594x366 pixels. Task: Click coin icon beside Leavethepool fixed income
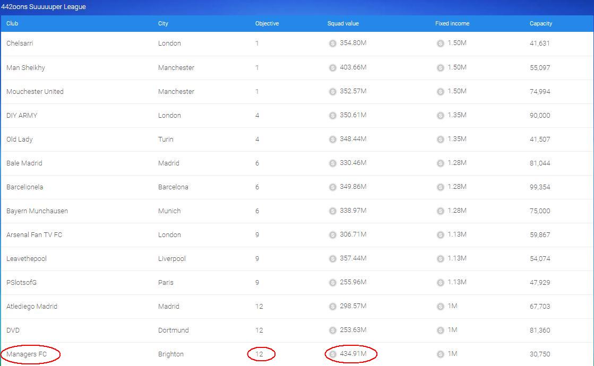click(x=440, y=258)
